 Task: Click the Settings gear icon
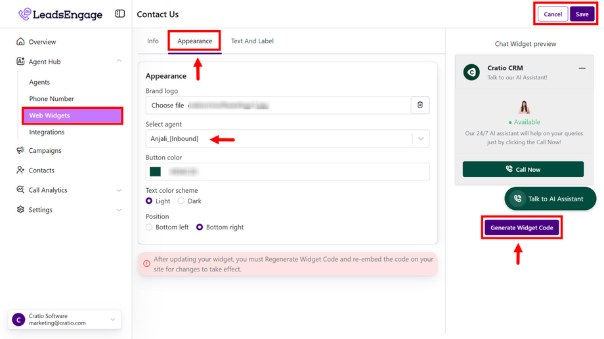pyautogui.click(x=20, y=210)
